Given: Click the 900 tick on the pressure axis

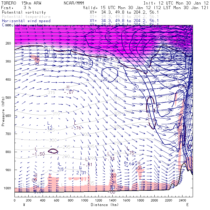Looking at the screenshot, I should point(8,170).
